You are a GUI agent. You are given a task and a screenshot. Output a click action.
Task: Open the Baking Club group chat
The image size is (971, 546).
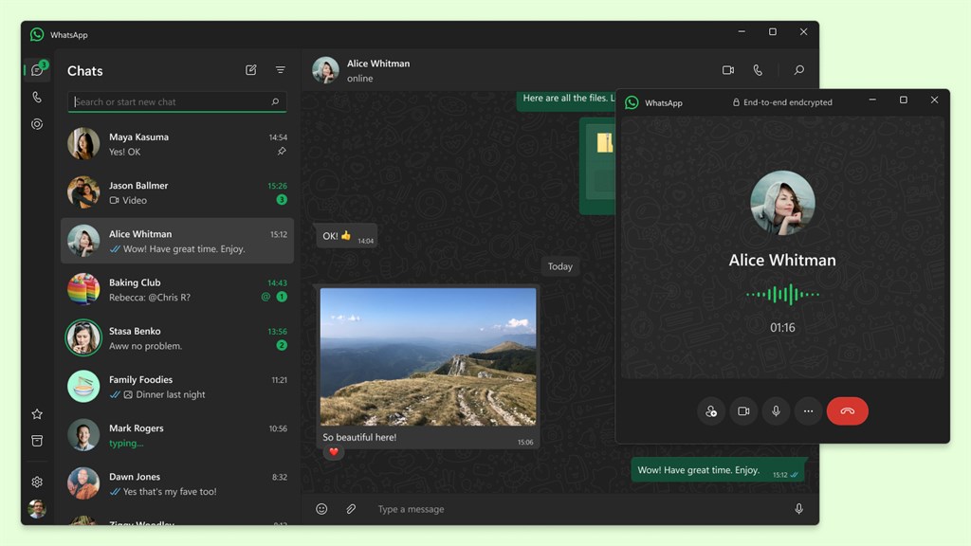[x=177, y=289]
